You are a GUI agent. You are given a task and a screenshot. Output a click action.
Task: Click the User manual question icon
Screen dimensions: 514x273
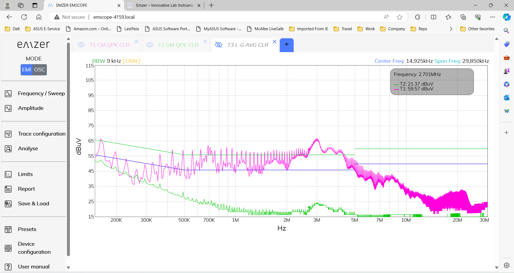(8, 267)
